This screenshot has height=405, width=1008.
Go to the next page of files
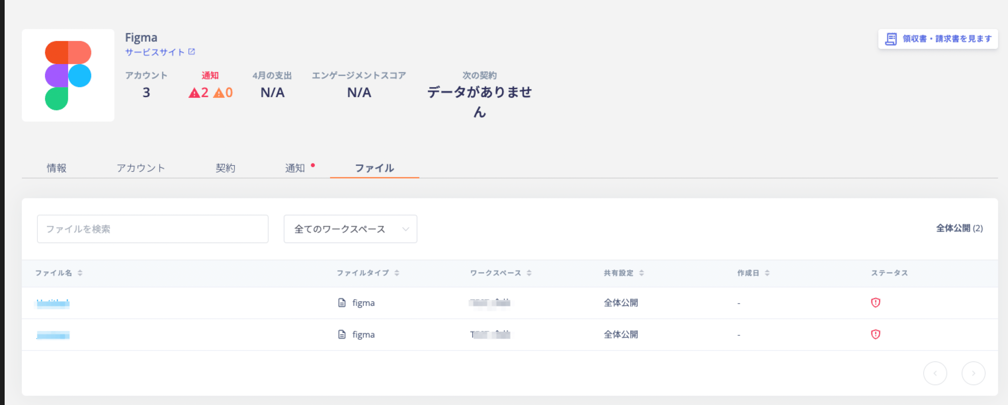(973, 373)
